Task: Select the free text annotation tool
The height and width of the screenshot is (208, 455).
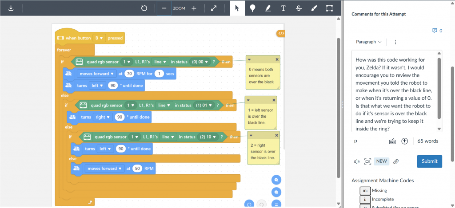Action: 283,8
